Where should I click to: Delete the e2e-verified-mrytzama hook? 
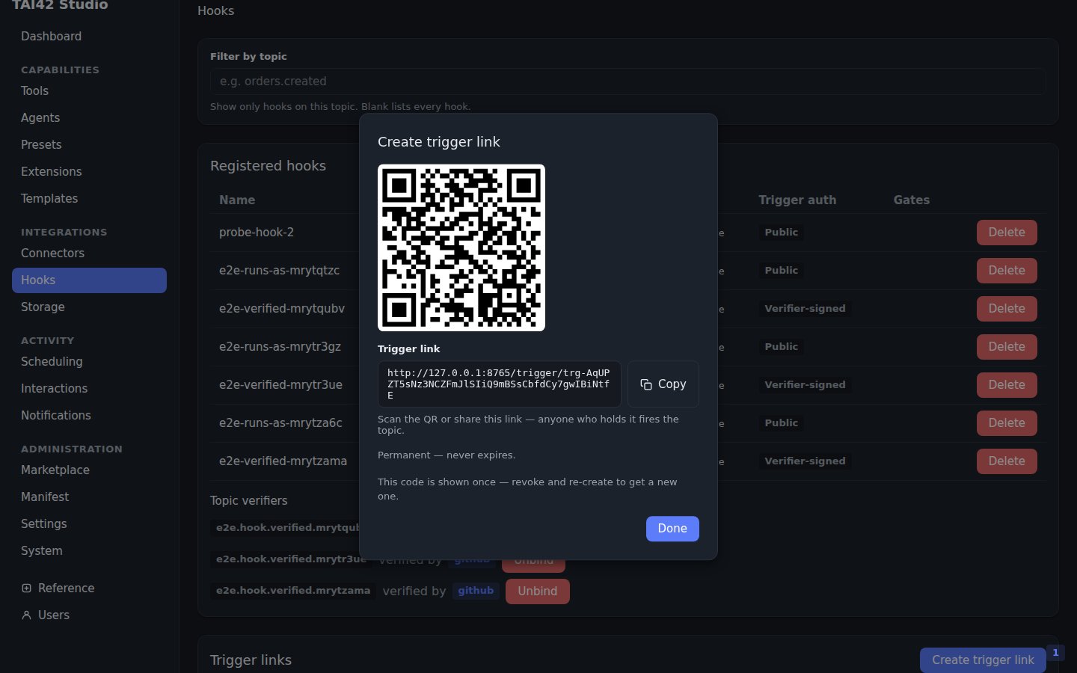[1007, 461]
